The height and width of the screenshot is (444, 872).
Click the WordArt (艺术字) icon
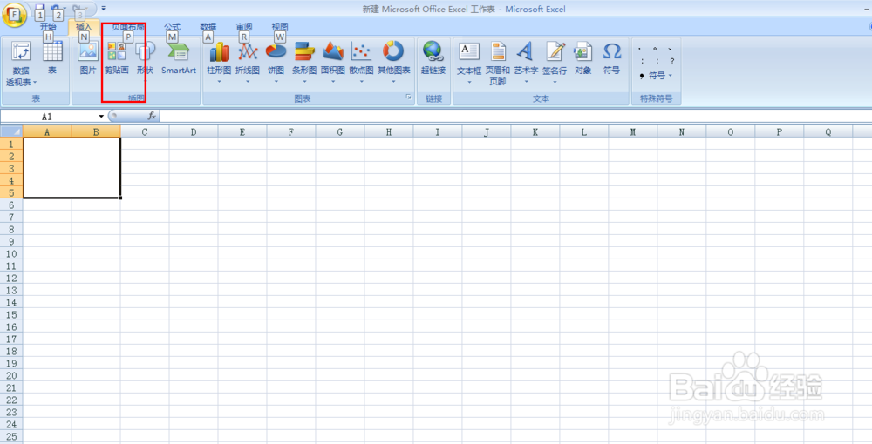pyautogui.click(x=526, y=50)
